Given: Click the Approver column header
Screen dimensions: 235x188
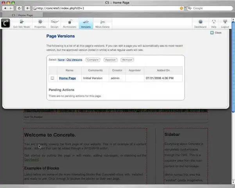Looking at the screenshot, I should click(135, 70).
